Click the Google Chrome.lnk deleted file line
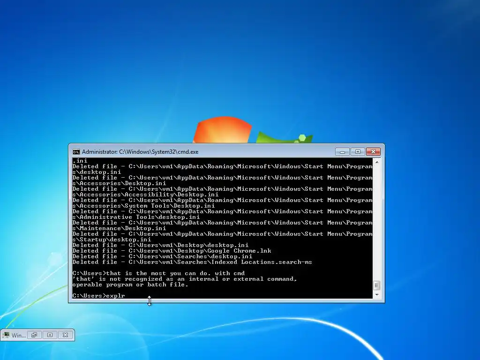 pos(172,251)
